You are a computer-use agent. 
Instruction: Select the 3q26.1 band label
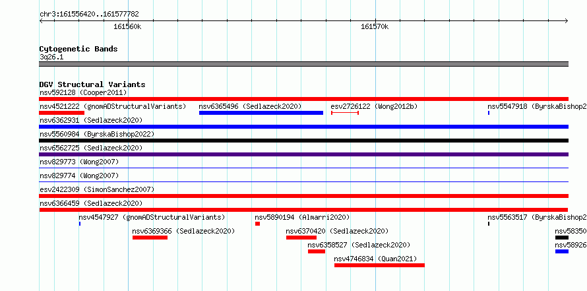[x=51, y=57]
